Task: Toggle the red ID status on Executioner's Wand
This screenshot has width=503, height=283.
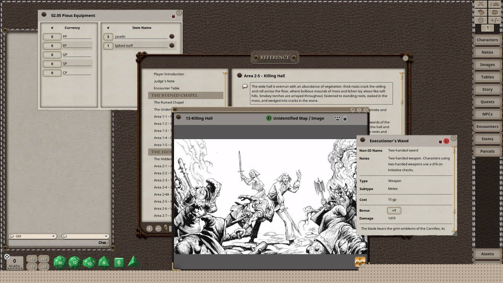Action: coord(446,141)
